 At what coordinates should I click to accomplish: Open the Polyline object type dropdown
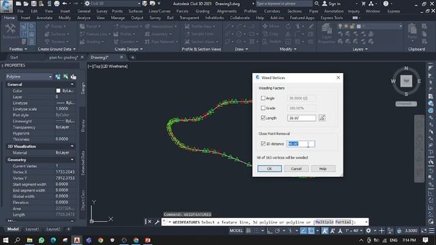29,77
